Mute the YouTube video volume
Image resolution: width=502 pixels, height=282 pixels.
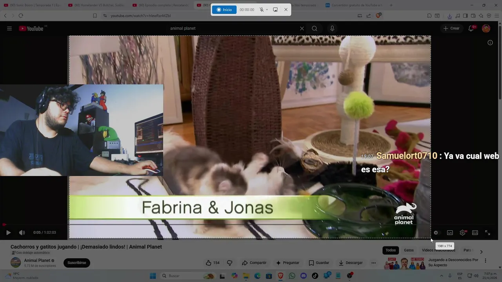[22, 233]
